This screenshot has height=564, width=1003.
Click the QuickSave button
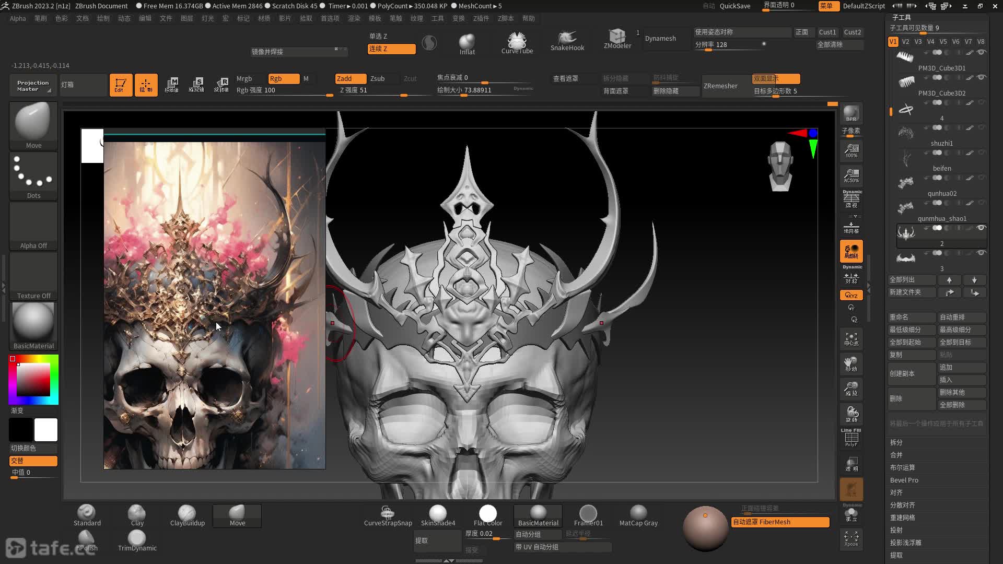(x=735, y=6)
